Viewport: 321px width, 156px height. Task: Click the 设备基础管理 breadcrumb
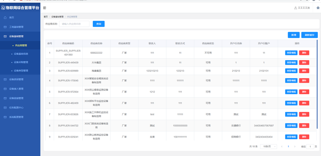(57, 17)
